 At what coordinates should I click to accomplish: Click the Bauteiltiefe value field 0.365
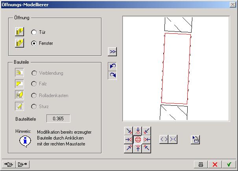tap(58, 118)
